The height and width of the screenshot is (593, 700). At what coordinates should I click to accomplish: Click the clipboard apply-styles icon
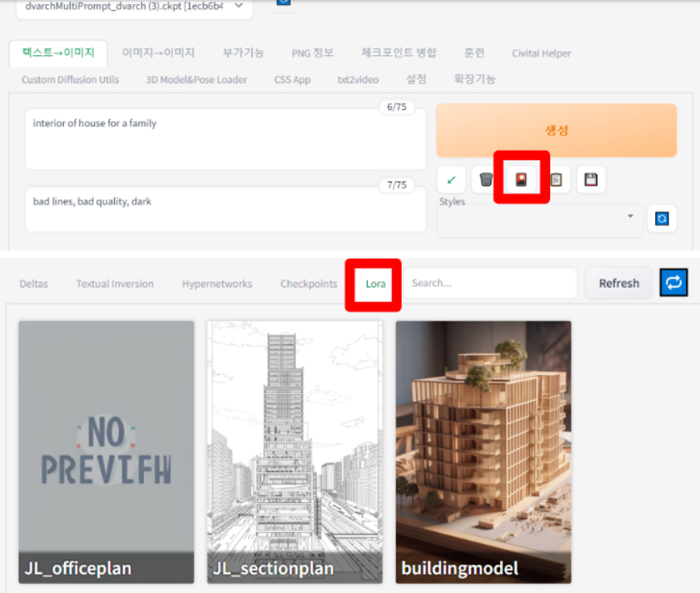556,179
